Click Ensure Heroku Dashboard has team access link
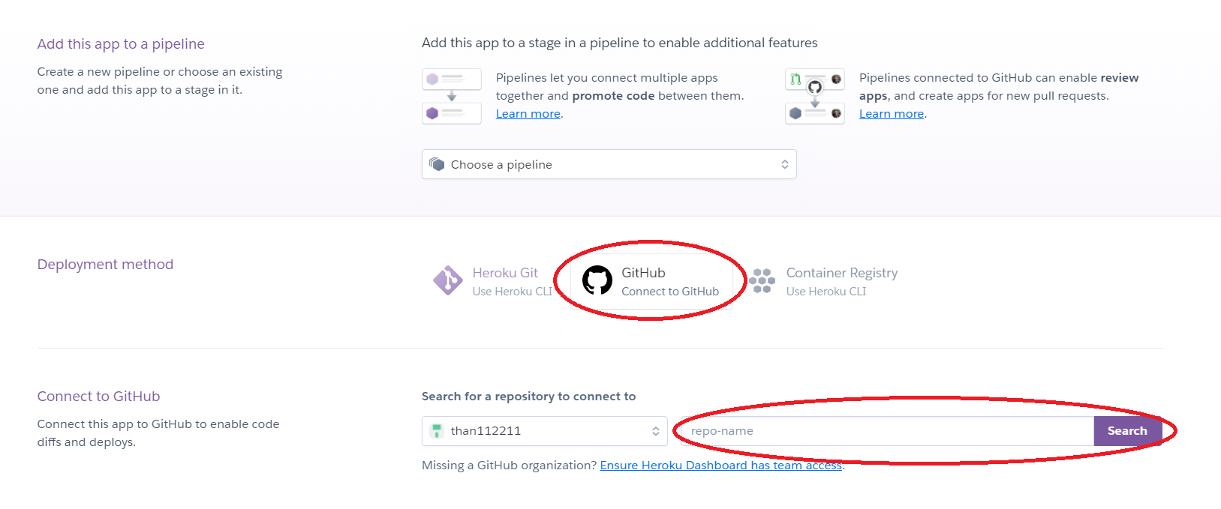The height and width of the screenshot is (509, 1221). click(x=720, y=466)
